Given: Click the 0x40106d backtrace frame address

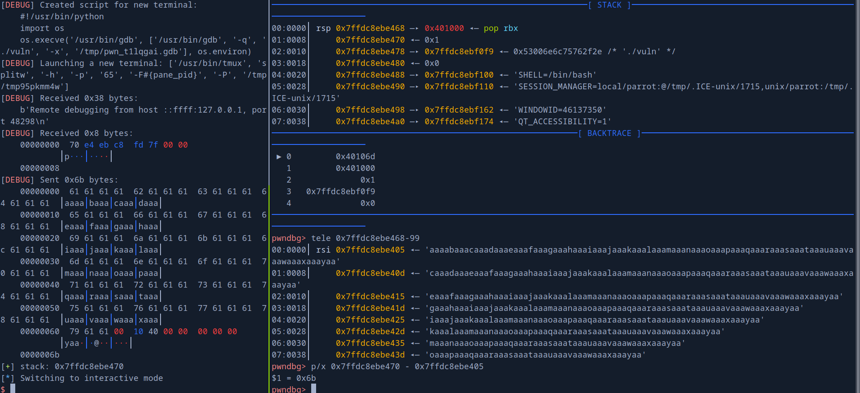Looking at the screenshot, I should 355,157.
